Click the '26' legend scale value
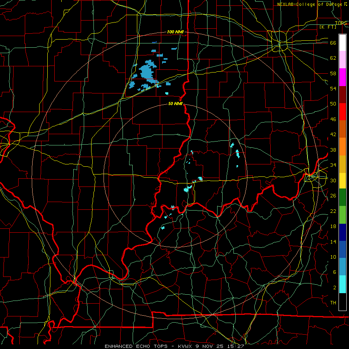 point(333,196)
